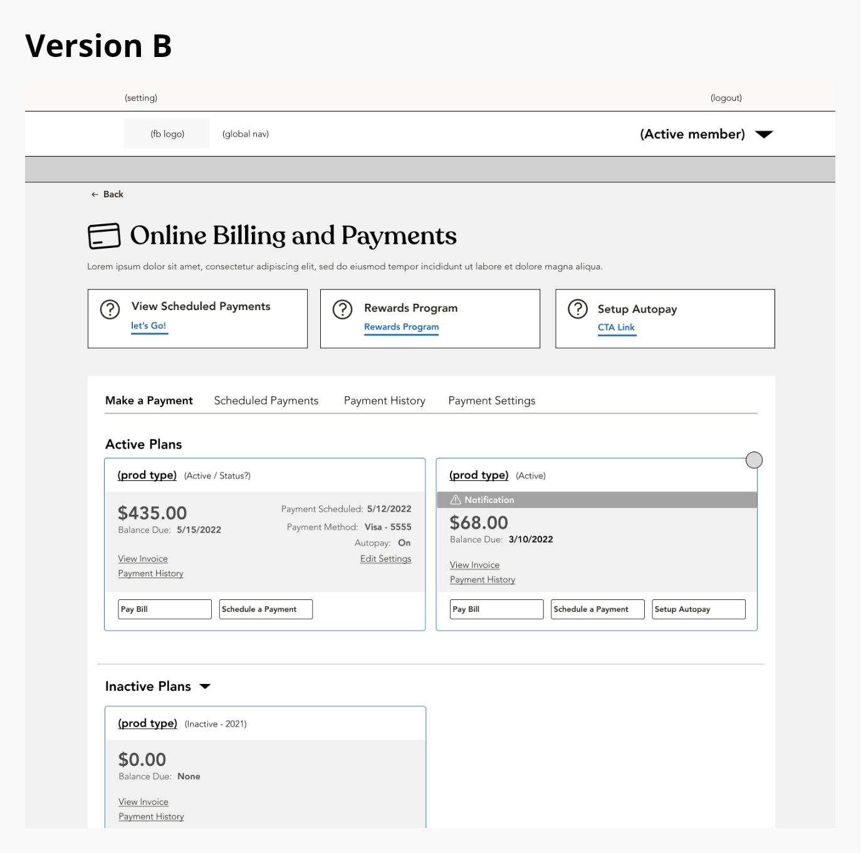Click the let's Go! link
This screenshot has width=861, height=853.
[x=149, y=326]
